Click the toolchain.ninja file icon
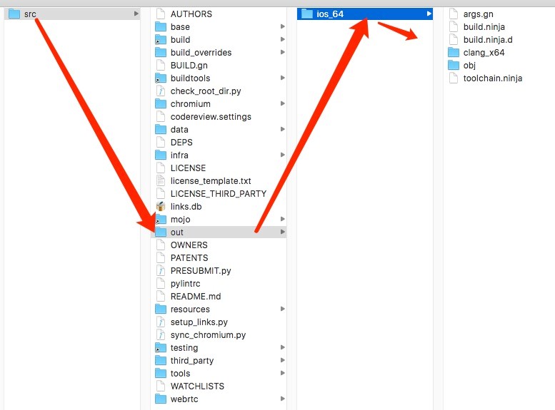Viewport: 555px width, 410px height. point(454,78)
